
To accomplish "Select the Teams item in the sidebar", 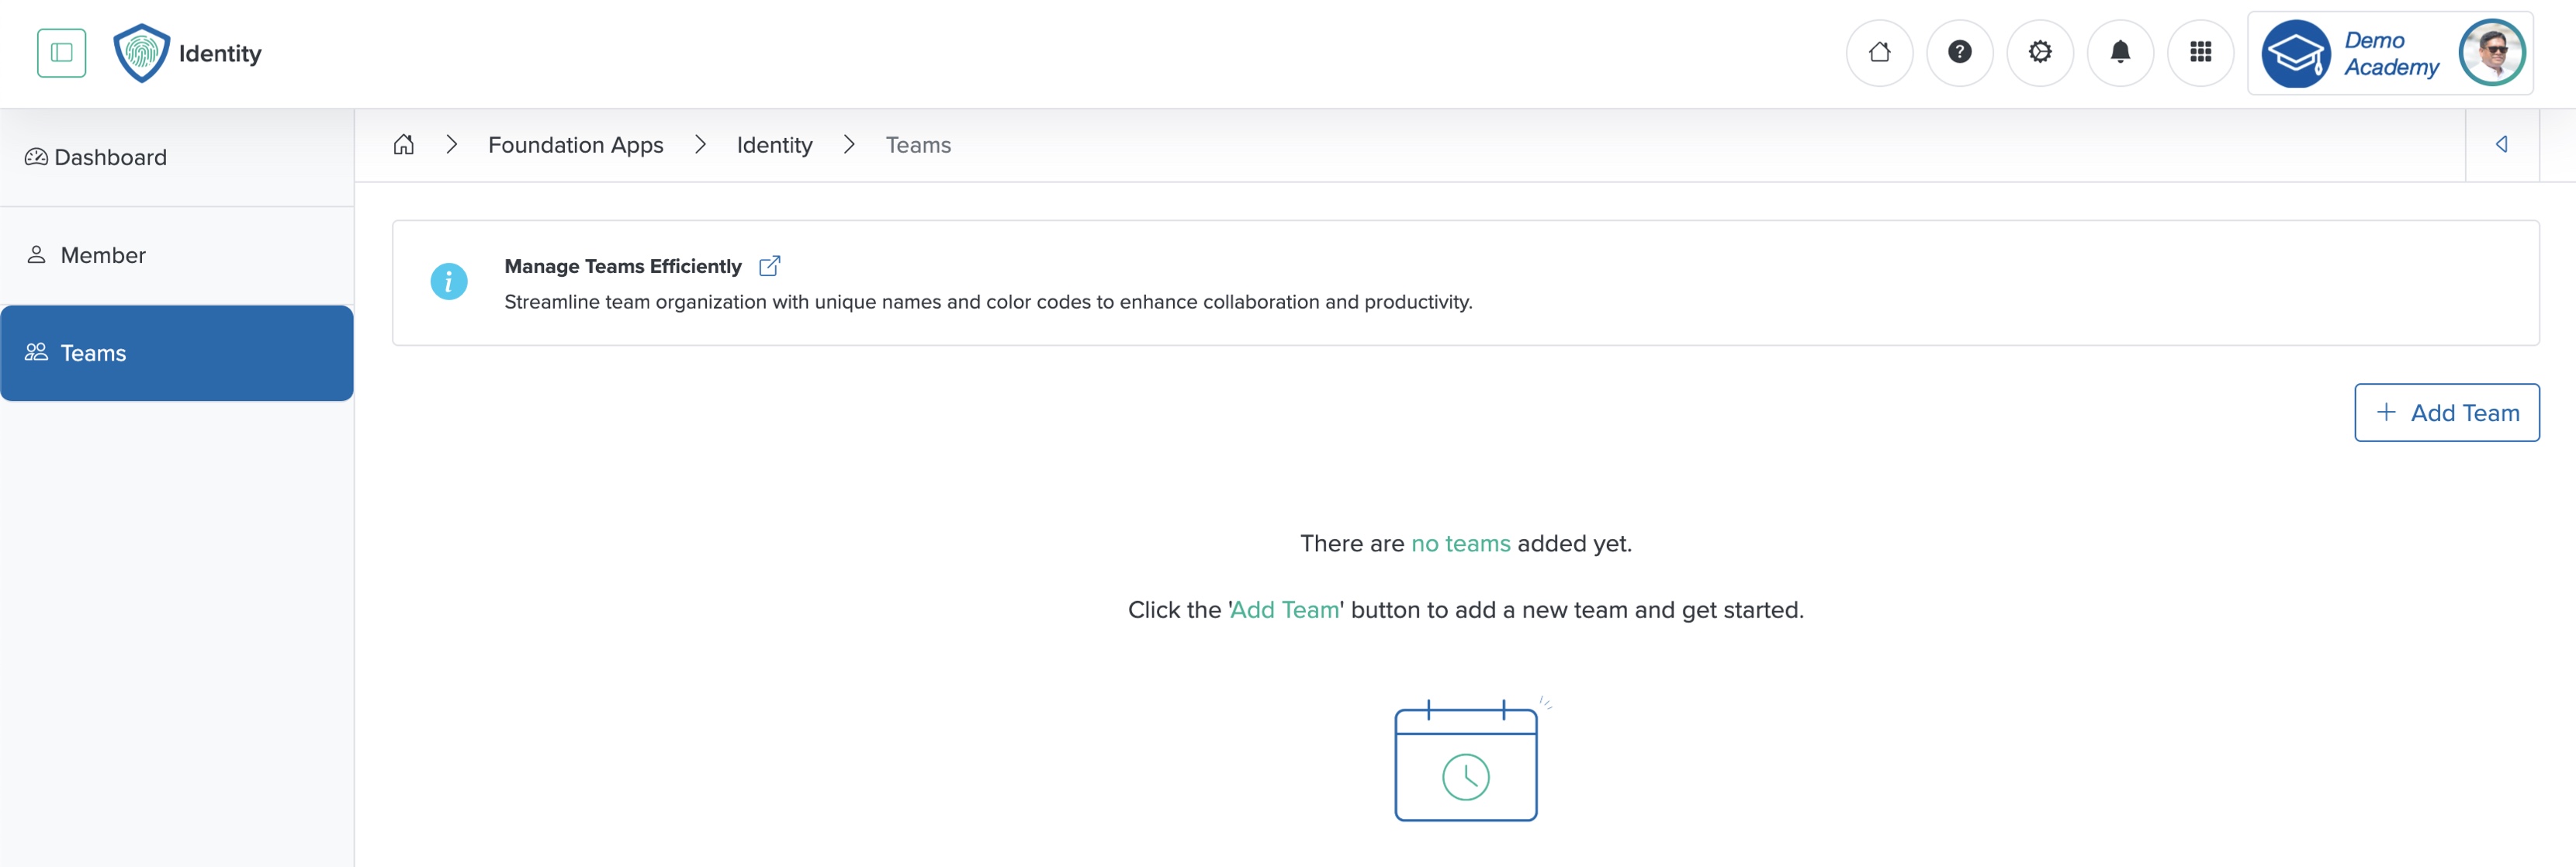I will click(92, 353).
